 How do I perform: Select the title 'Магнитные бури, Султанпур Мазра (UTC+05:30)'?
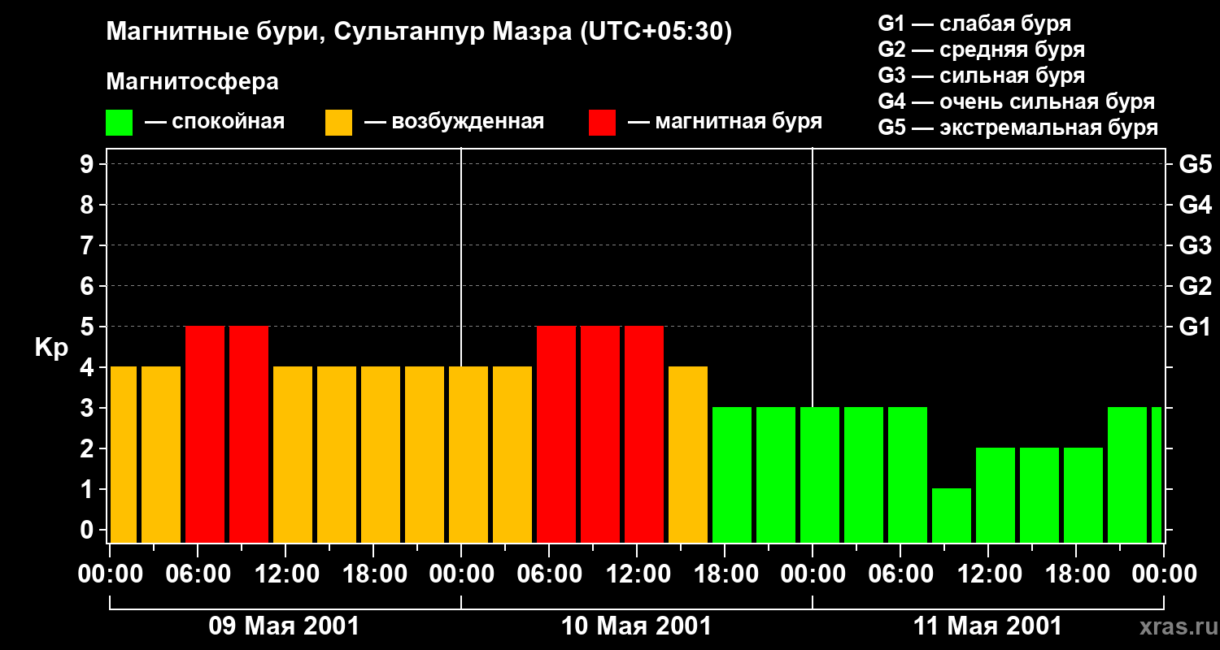coord(419,32)
